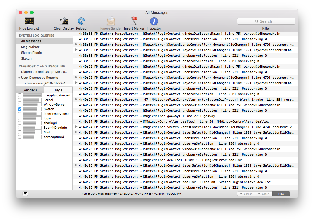The height and width of the screenshot is (221, 314).
Task: Click inside the Search filter field
Action: [x=266, y=21]
